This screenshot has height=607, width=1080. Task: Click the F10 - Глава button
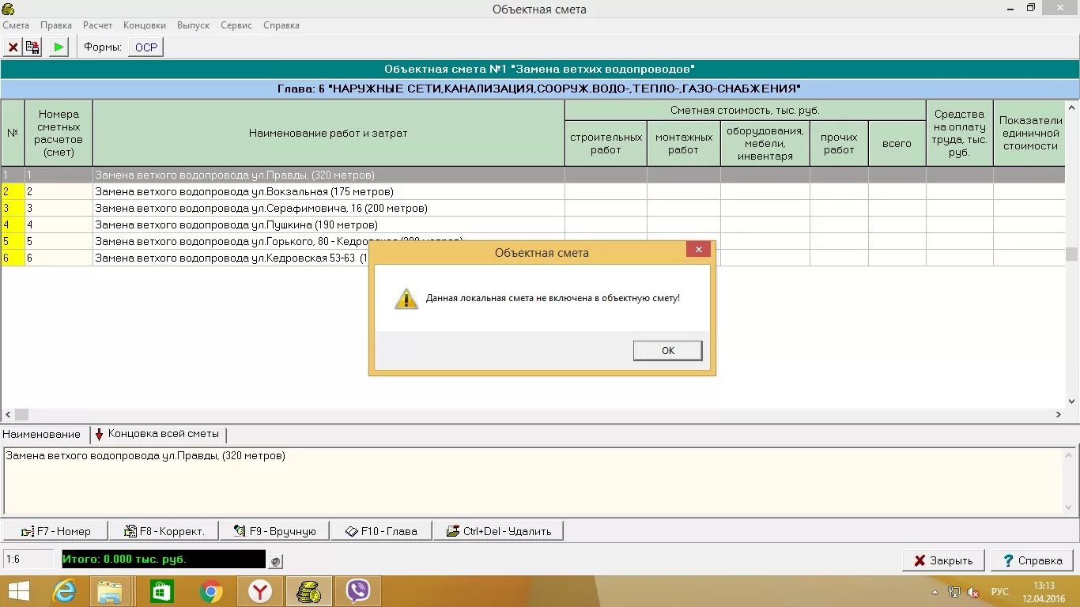[x=381, y=531]
